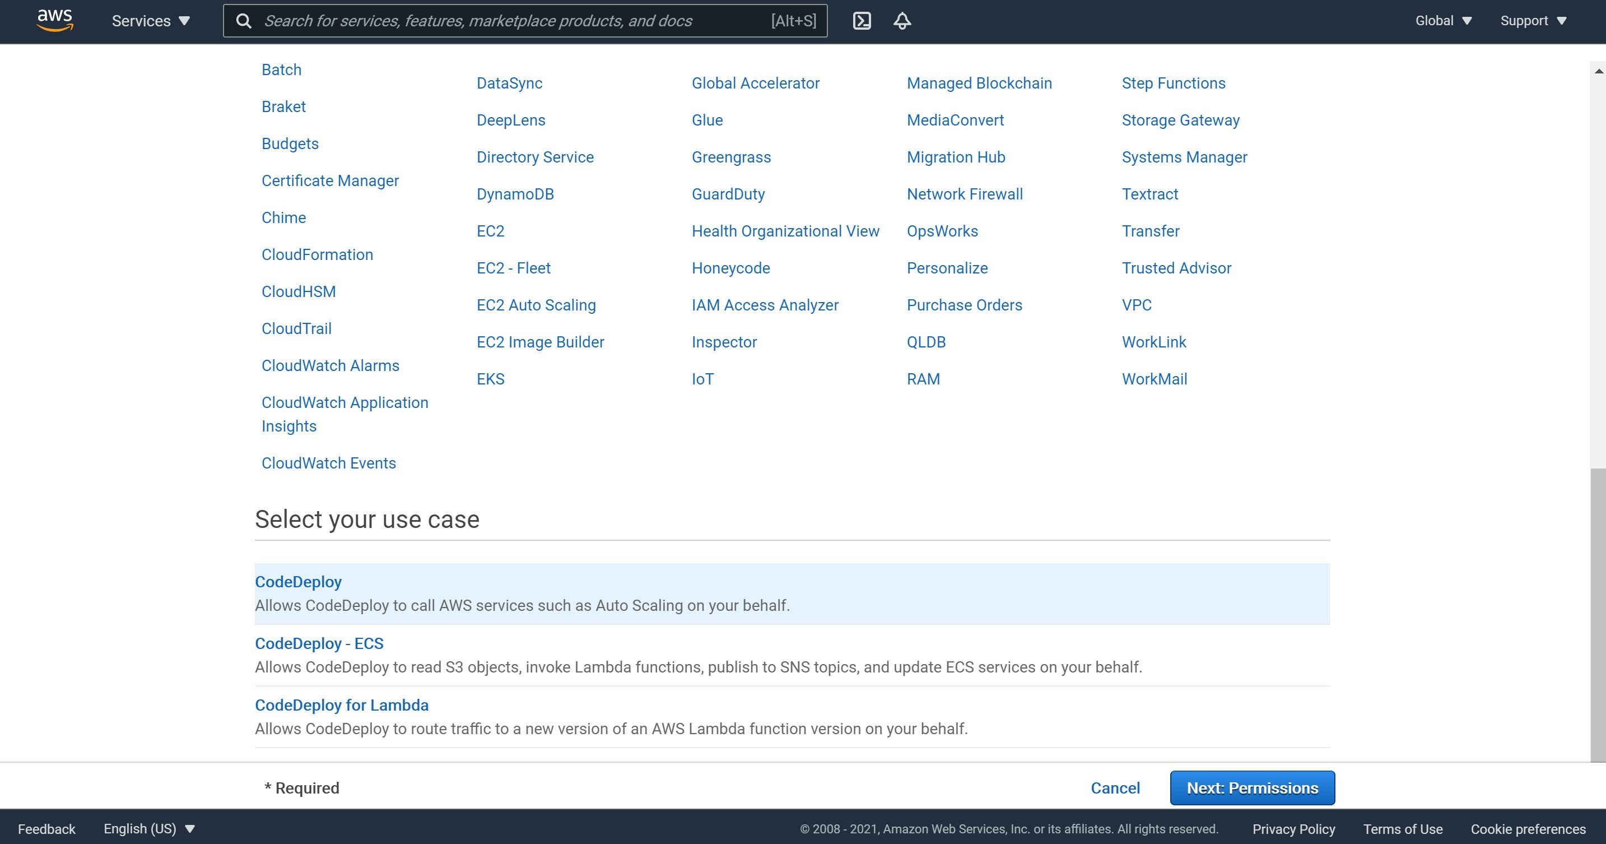Choose the Chime service
The width and height of the screenshot is (1606, 844).
coord(283,217)
